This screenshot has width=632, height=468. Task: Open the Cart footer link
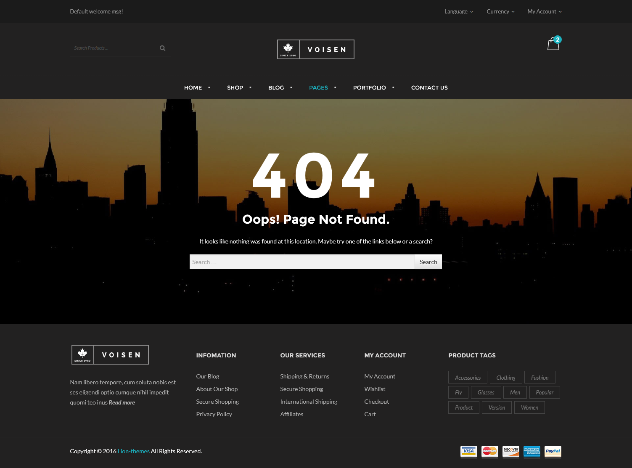point(370,414)
